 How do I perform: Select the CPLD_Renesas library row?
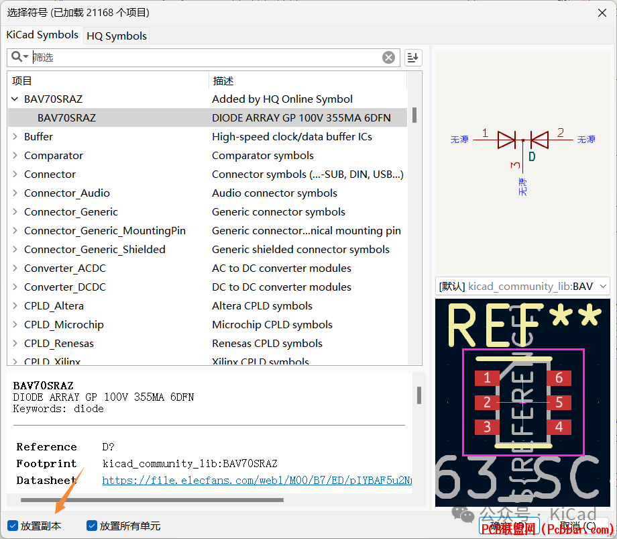(x=207, y=343)
